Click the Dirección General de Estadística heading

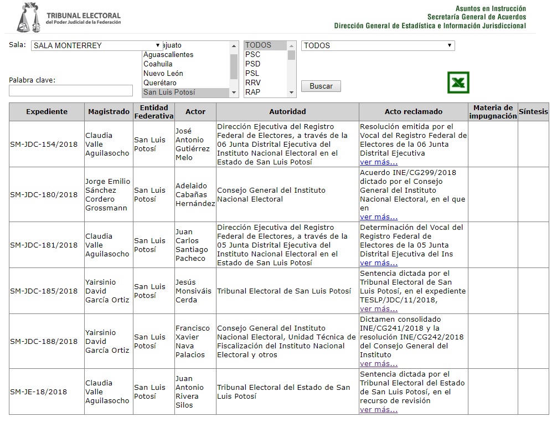(x=430, y=25)
